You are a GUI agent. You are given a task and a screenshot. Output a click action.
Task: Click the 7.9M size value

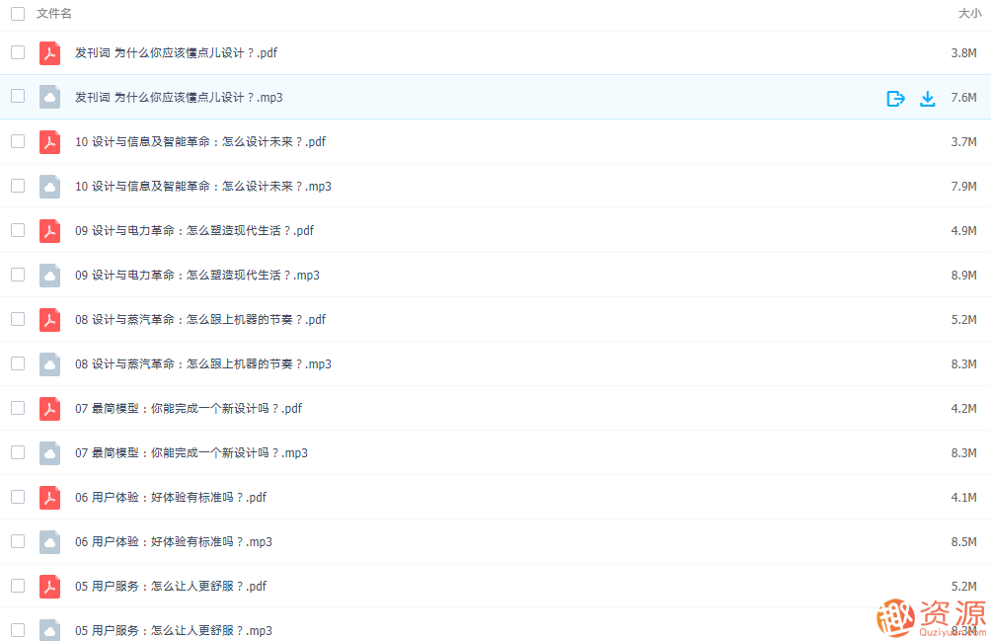click(963, 187)
